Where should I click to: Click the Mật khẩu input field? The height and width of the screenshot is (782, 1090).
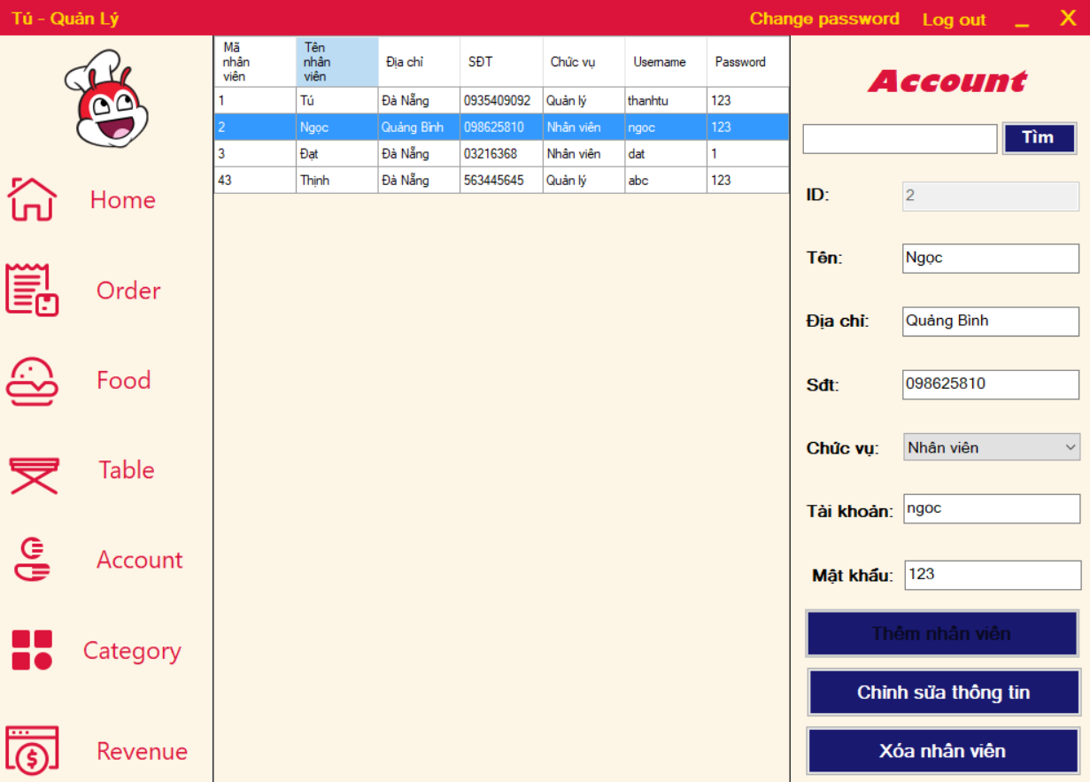[991, 575]
